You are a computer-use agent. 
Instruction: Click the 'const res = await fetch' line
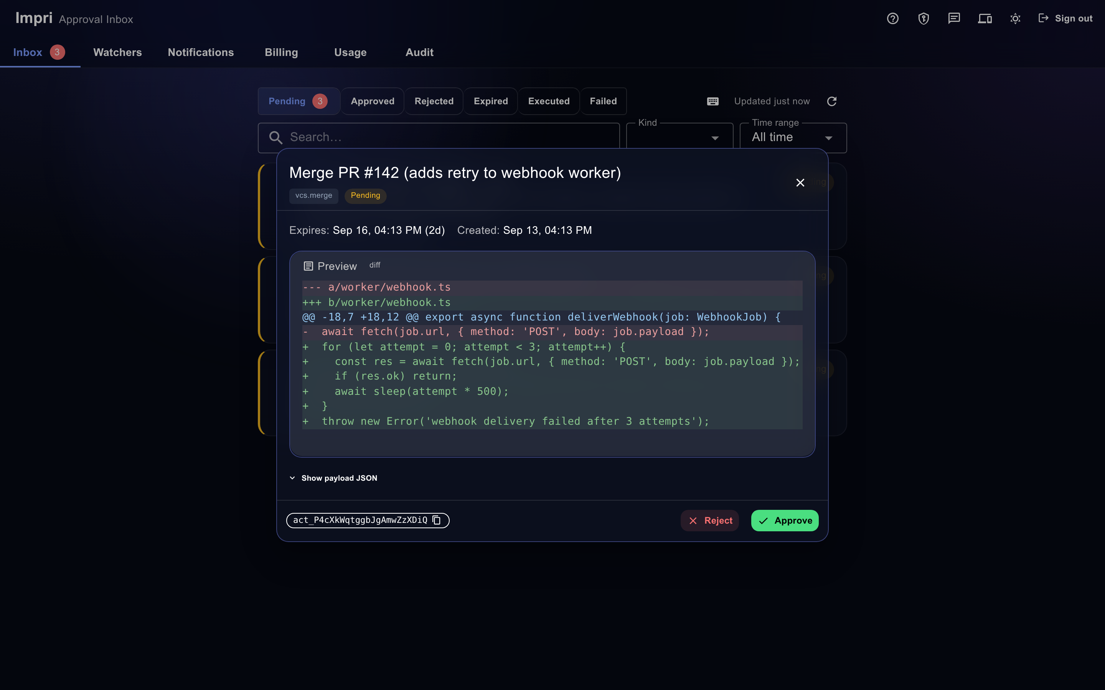click(x=552, y=362)
